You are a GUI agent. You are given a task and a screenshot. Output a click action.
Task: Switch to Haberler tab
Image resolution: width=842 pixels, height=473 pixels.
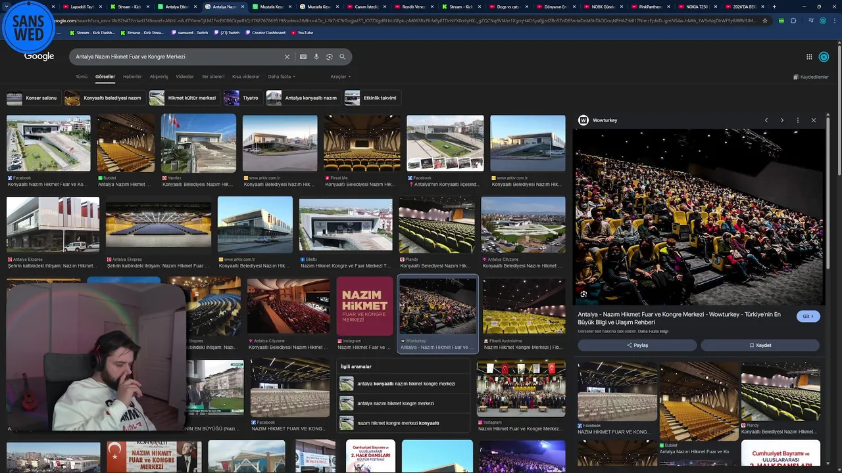click(132, 77)
